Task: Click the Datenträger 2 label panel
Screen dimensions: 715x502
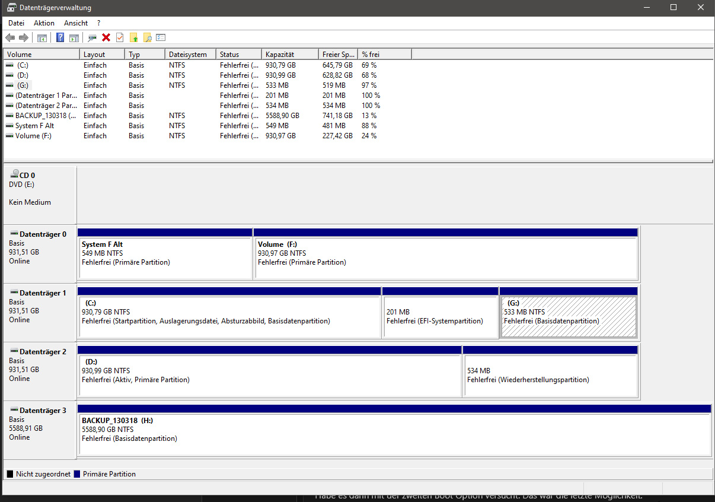Action: point(40,371)
